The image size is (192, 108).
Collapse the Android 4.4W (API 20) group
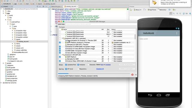pos(62,55)
